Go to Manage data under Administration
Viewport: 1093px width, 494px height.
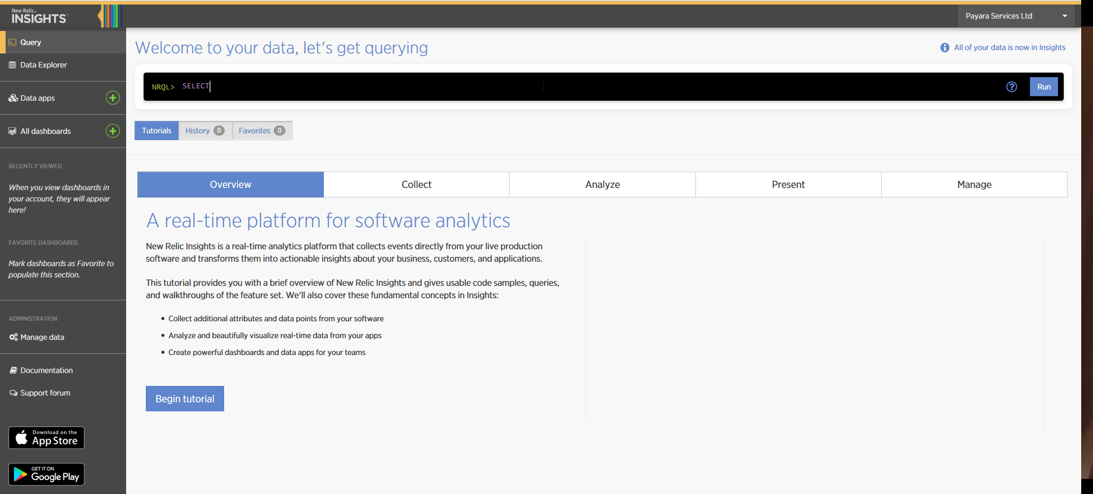pyautogui.click(x=42, y=337)
